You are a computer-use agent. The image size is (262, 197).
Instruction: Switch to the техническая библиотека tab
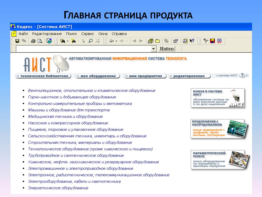pyautogui.click(x=43, y=76)
